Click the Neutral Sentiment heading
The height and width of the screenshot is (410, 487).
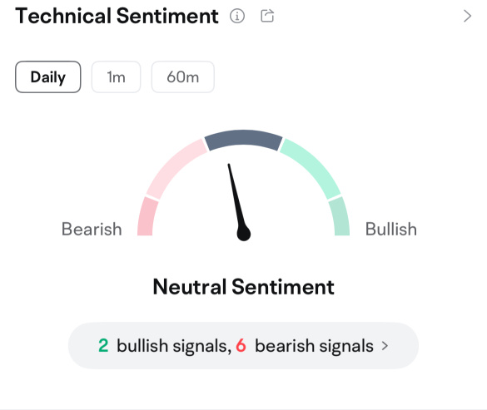243,286
